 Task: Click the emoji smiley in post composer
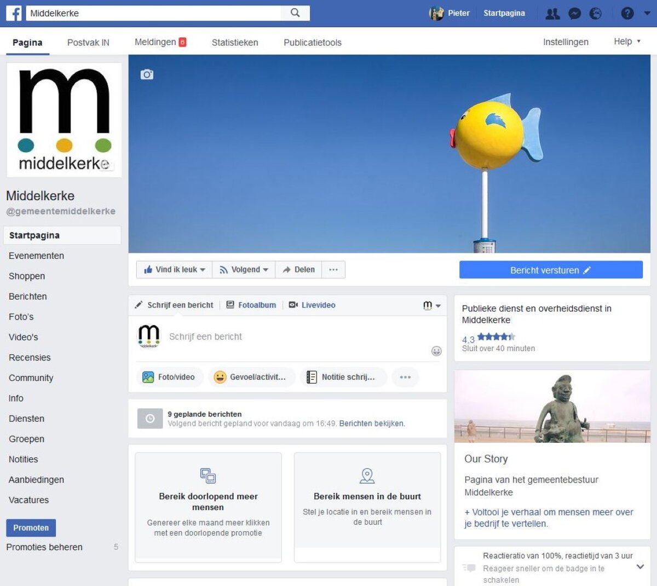[x=436, y=351]
